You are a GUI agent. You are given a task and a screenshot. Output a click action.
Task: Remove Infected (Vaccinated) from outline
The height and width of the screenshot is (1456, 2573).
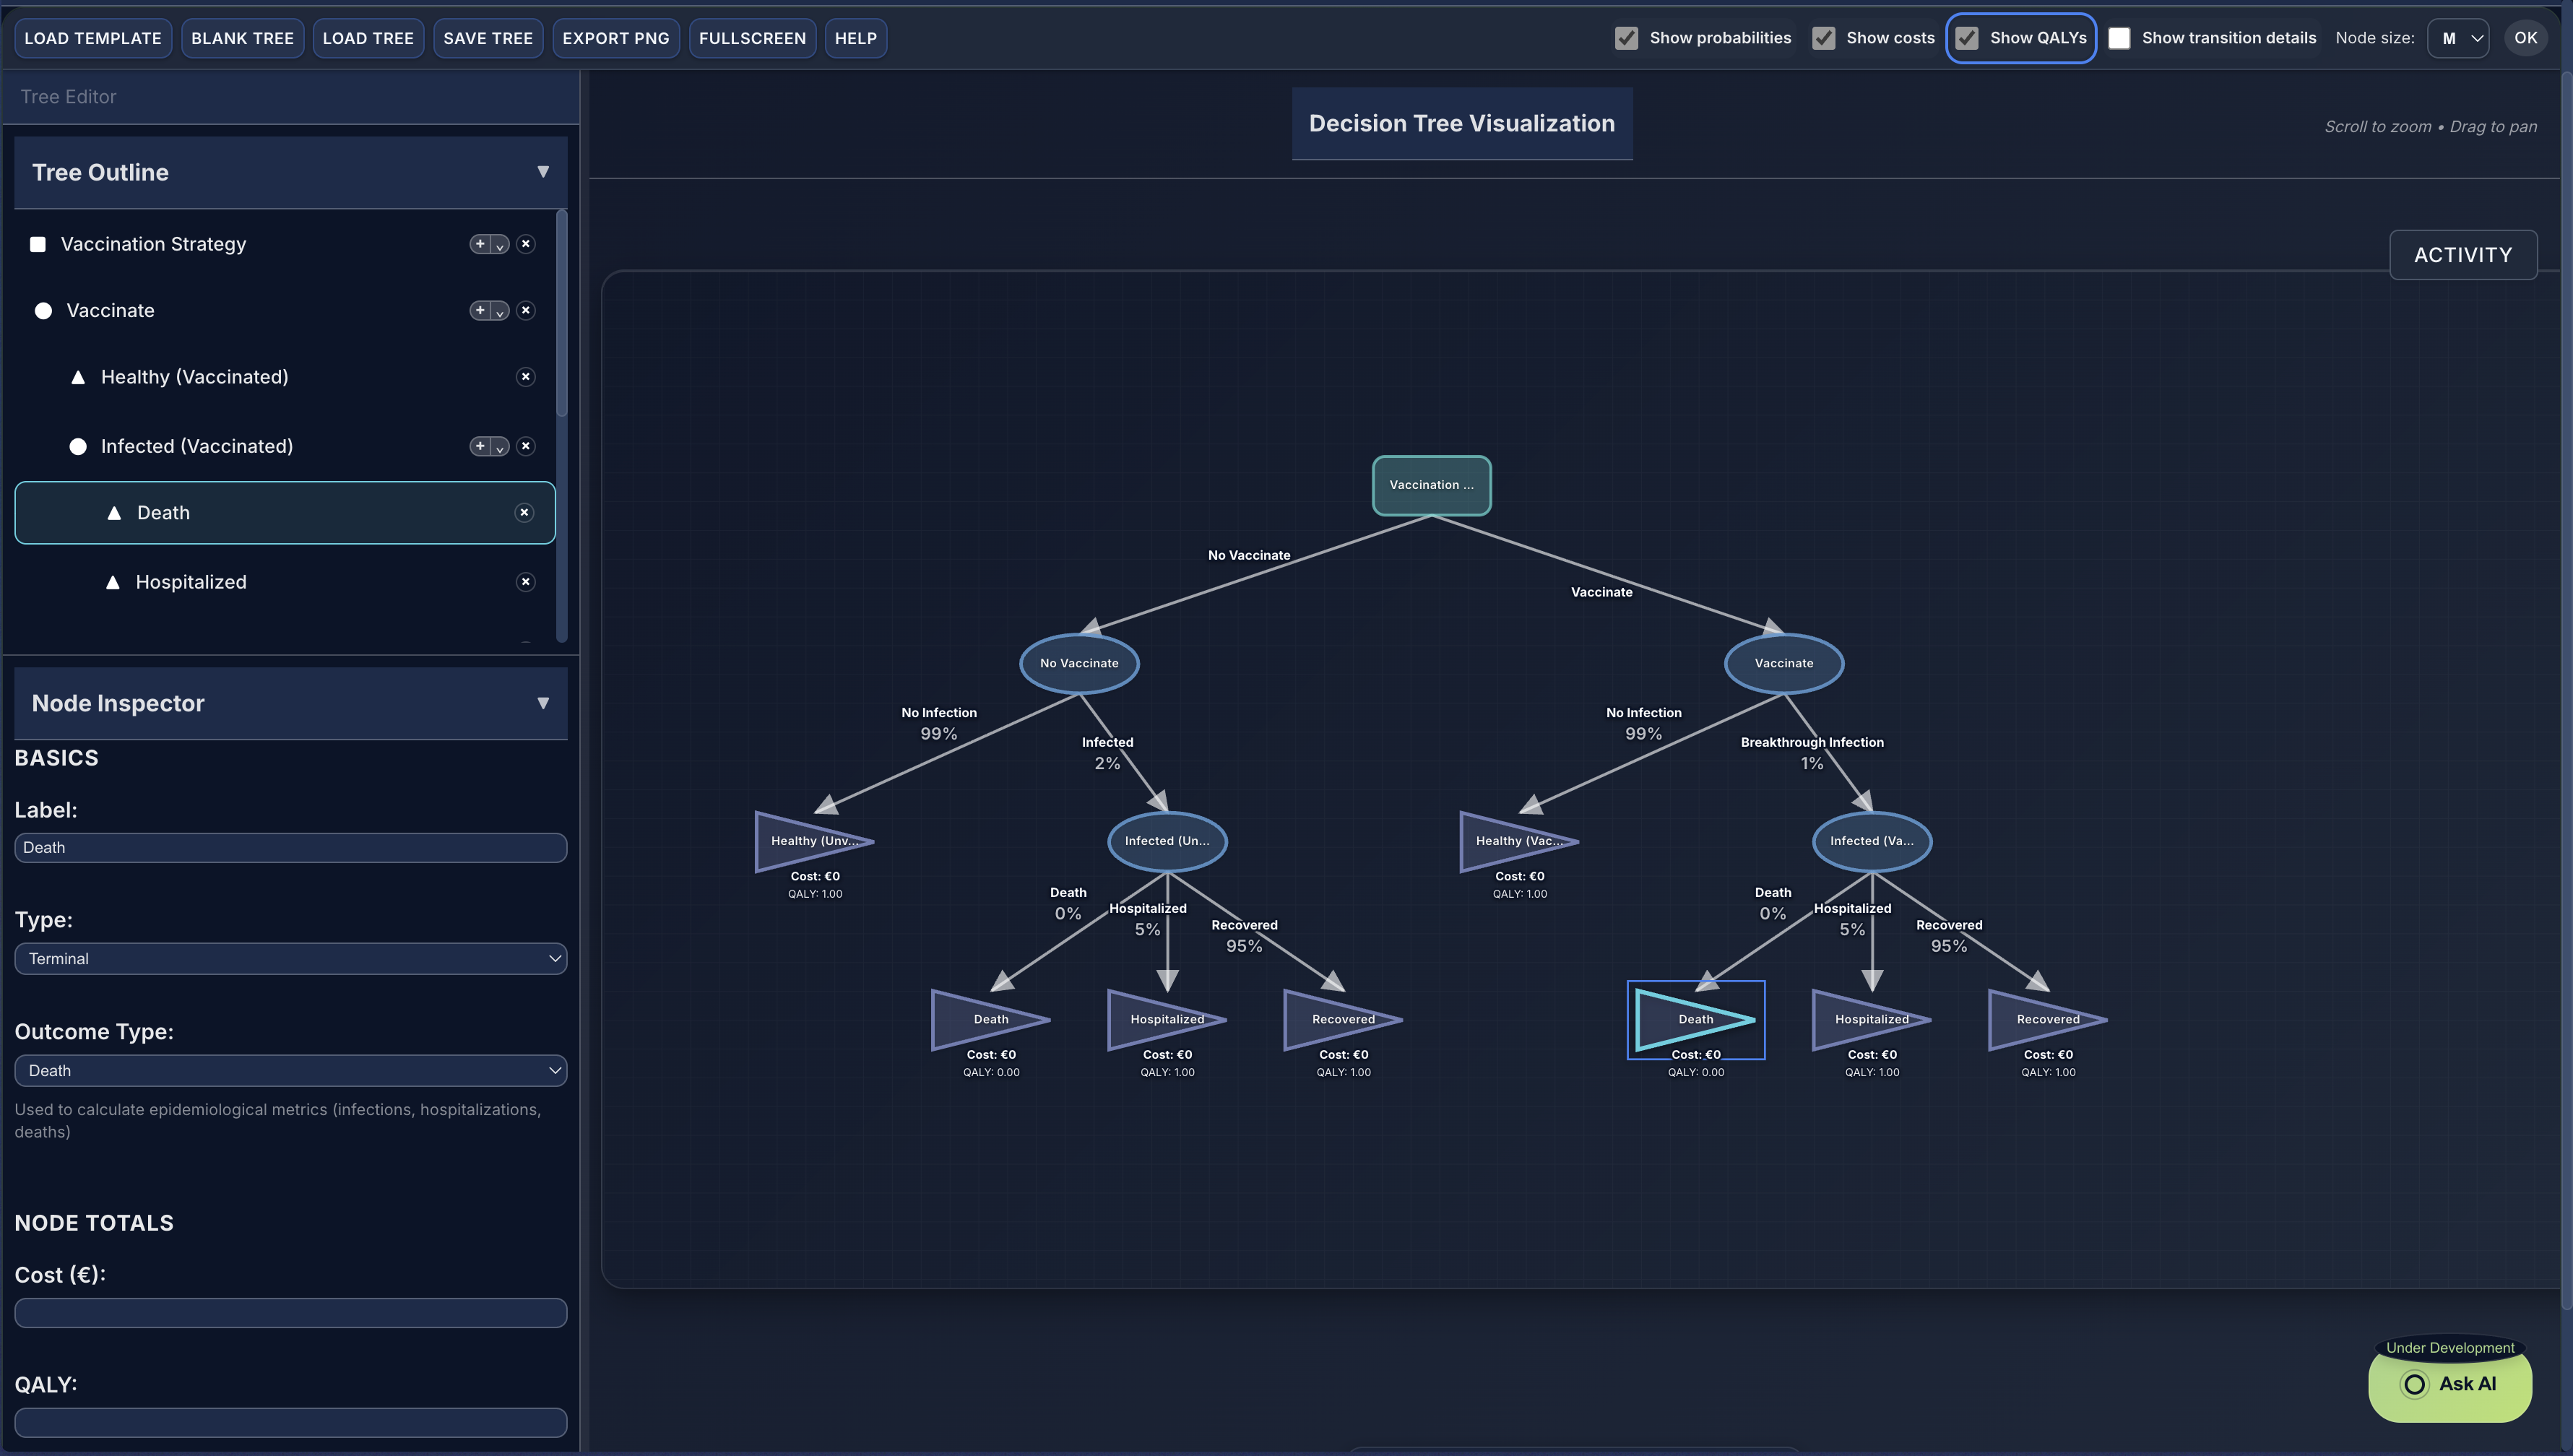[x=526, y=446]
